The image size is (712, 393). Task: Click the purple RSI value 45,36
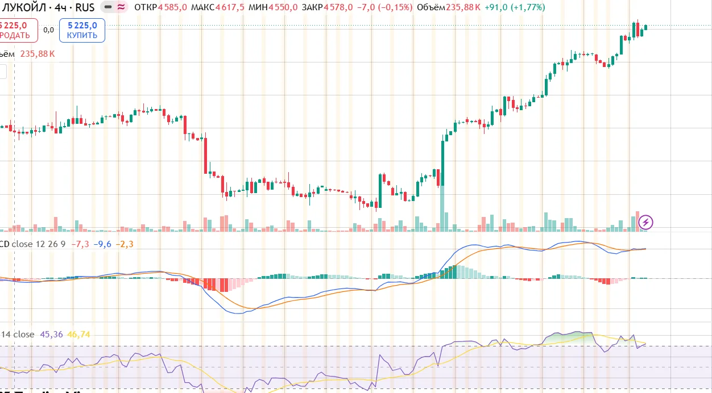coord(51,335)
